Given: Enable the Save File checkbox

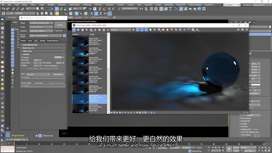Looking at the screenshot, I should point(55,31).
